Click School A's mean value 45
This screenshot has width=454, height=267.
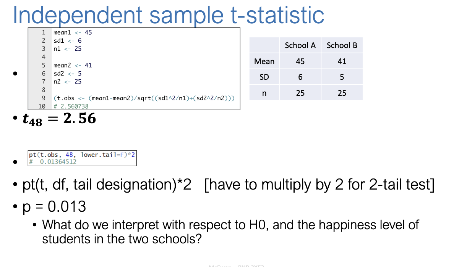pos(300,61)
